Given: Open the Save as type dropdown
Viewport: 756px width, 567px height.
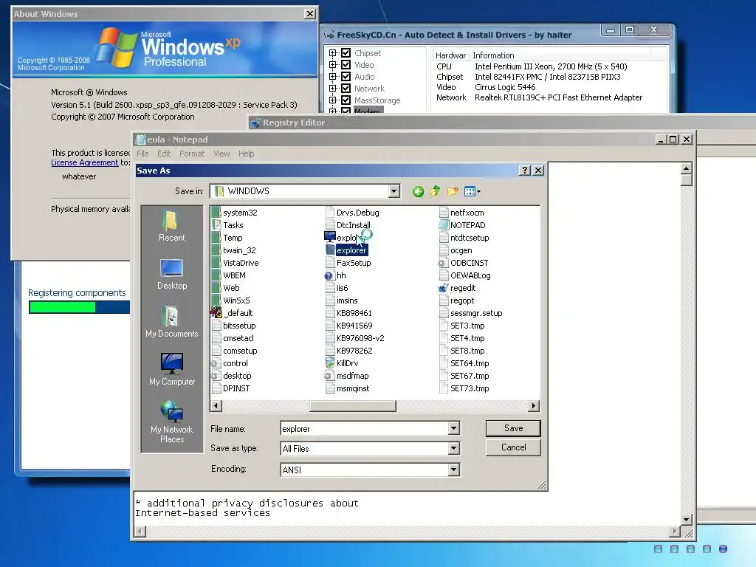Looking at the screenshot, I should pos(453,449).
